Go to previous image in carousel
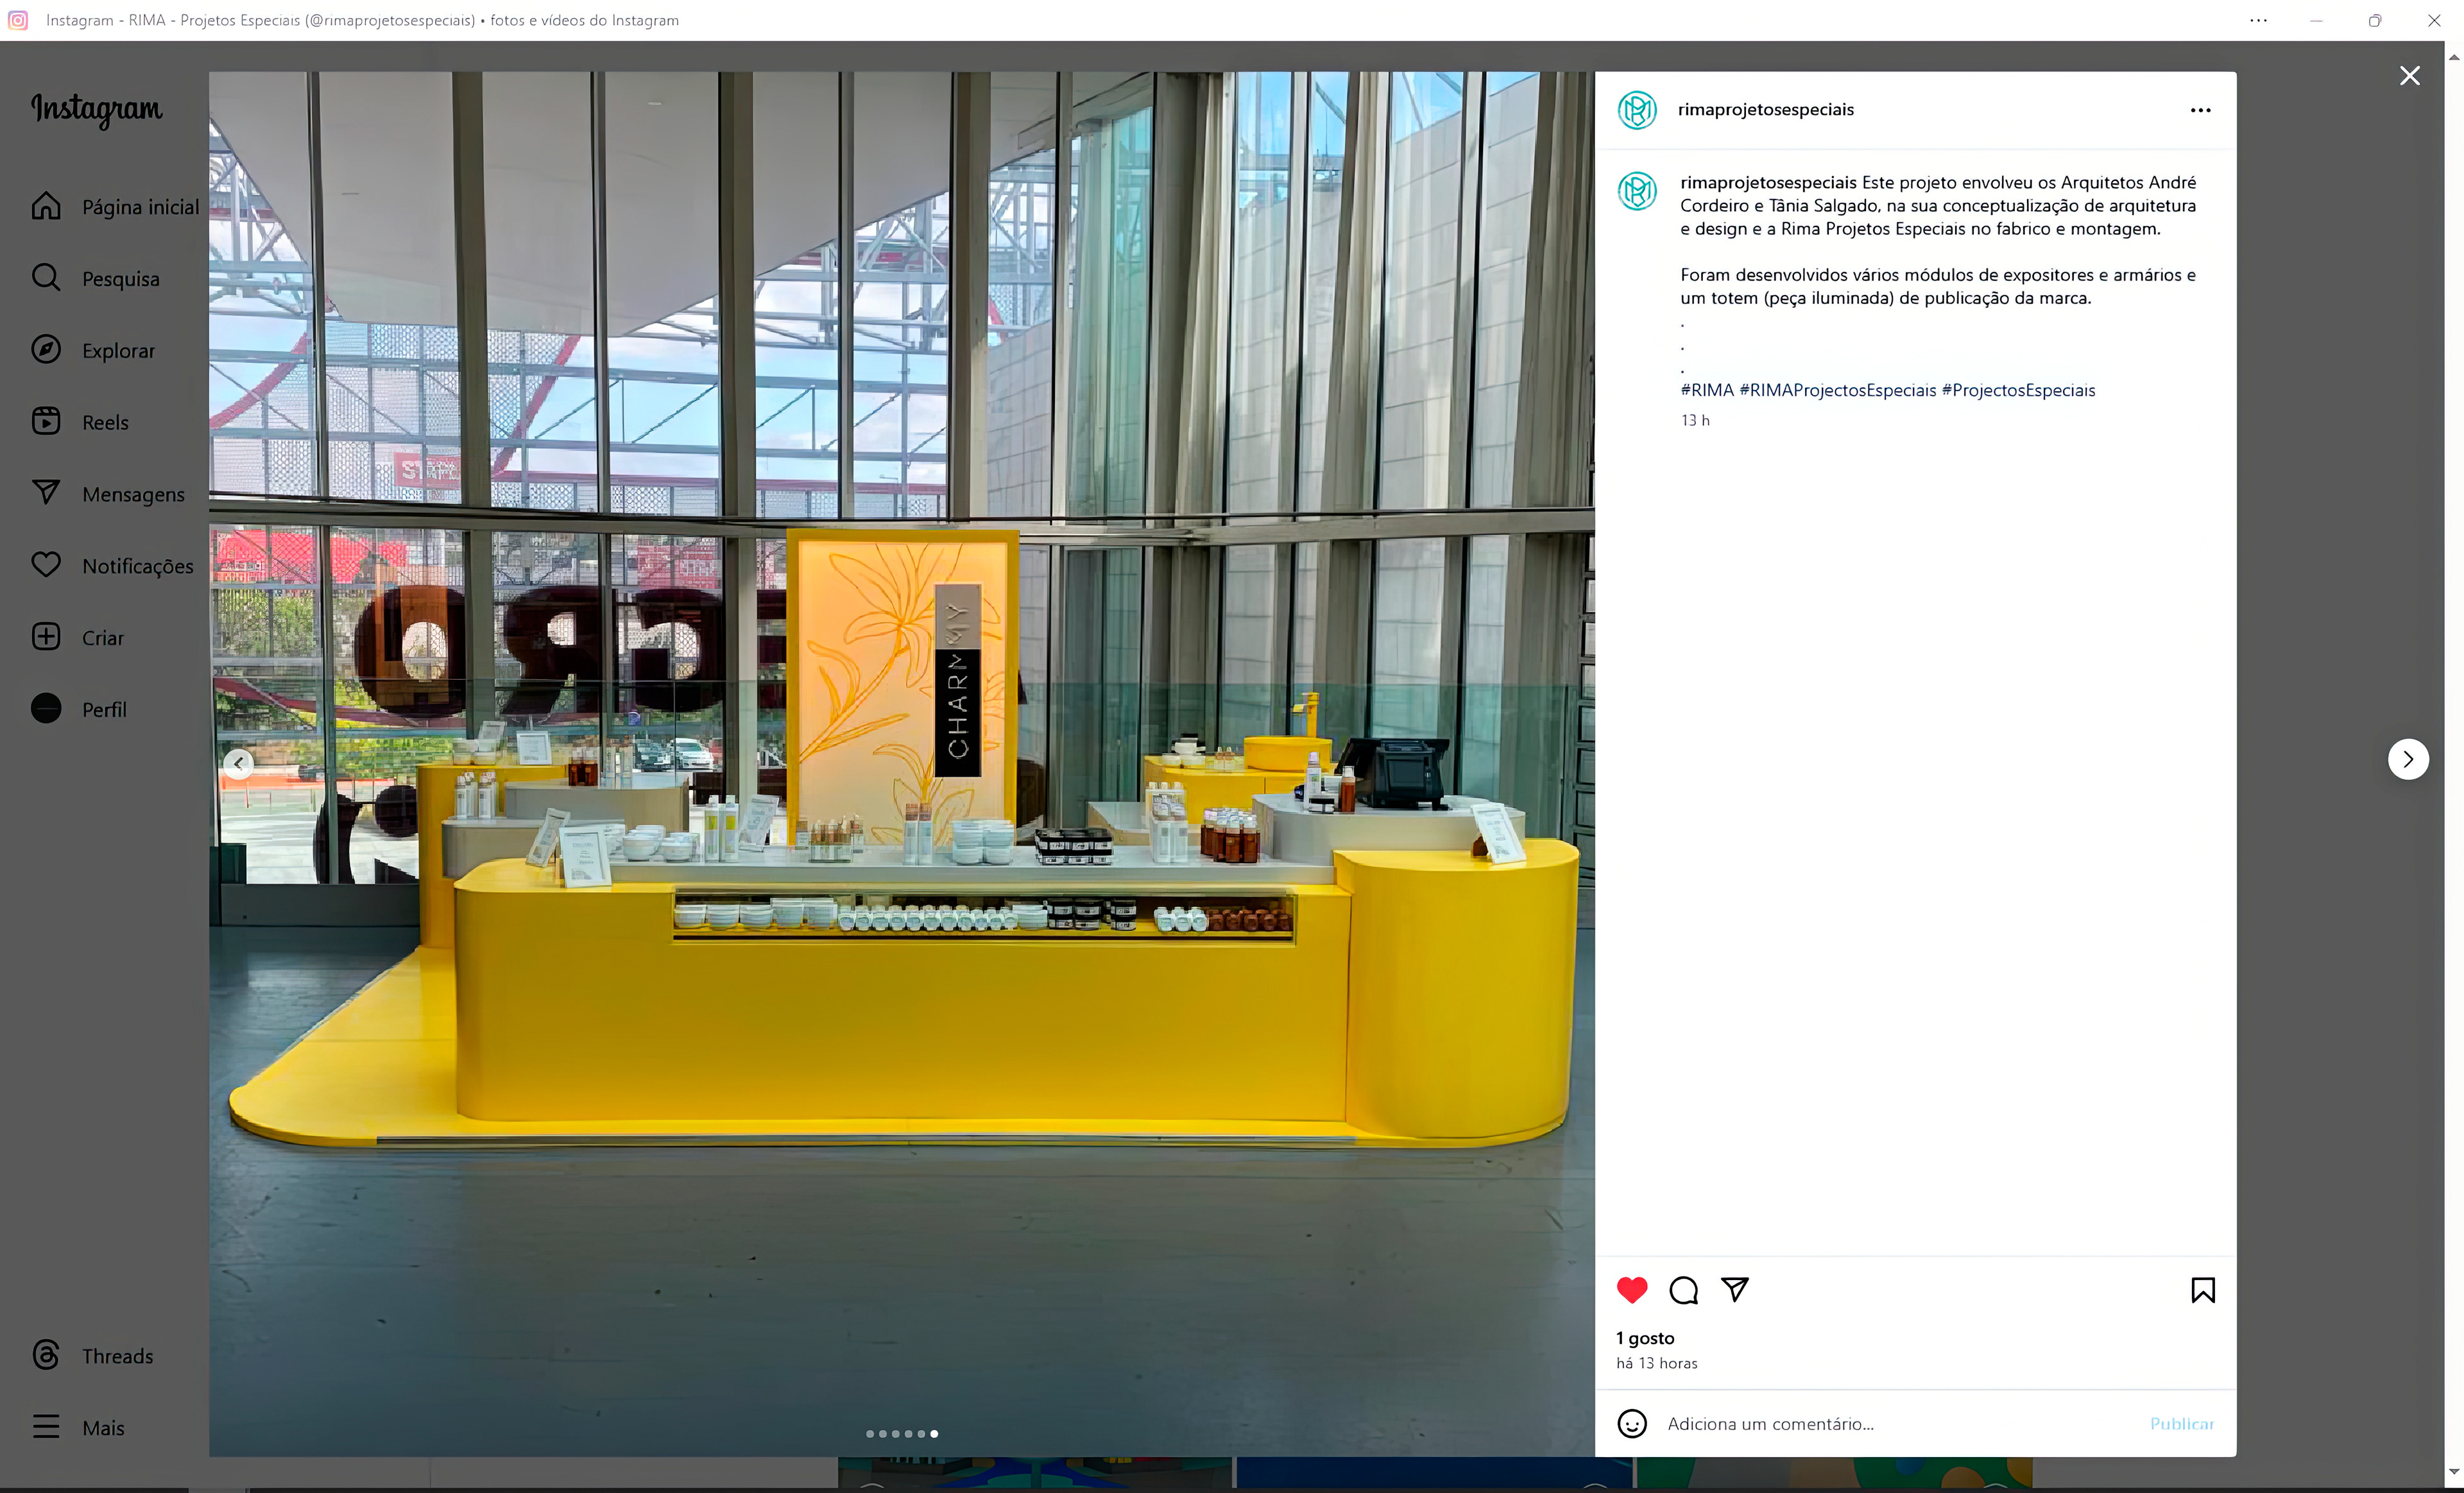This screenshot has width=2464, height=1493. (238, 763)
